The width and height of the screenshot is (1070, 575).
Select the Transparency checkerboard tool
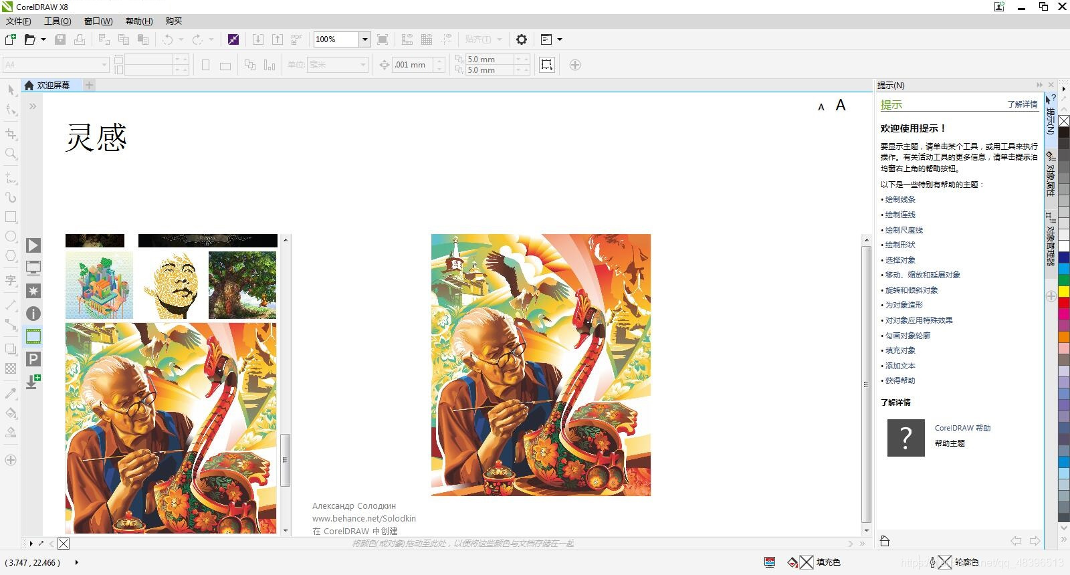(11, 368)
